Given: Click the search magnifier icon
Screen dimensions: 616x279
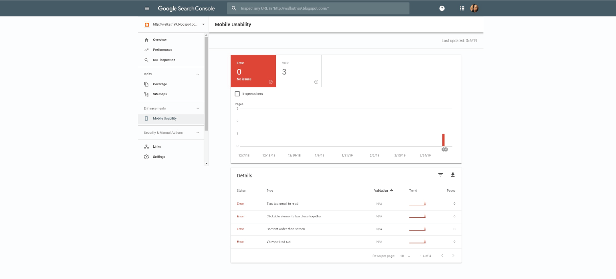Looking at the screenshot, I should (x=234, y=8).
